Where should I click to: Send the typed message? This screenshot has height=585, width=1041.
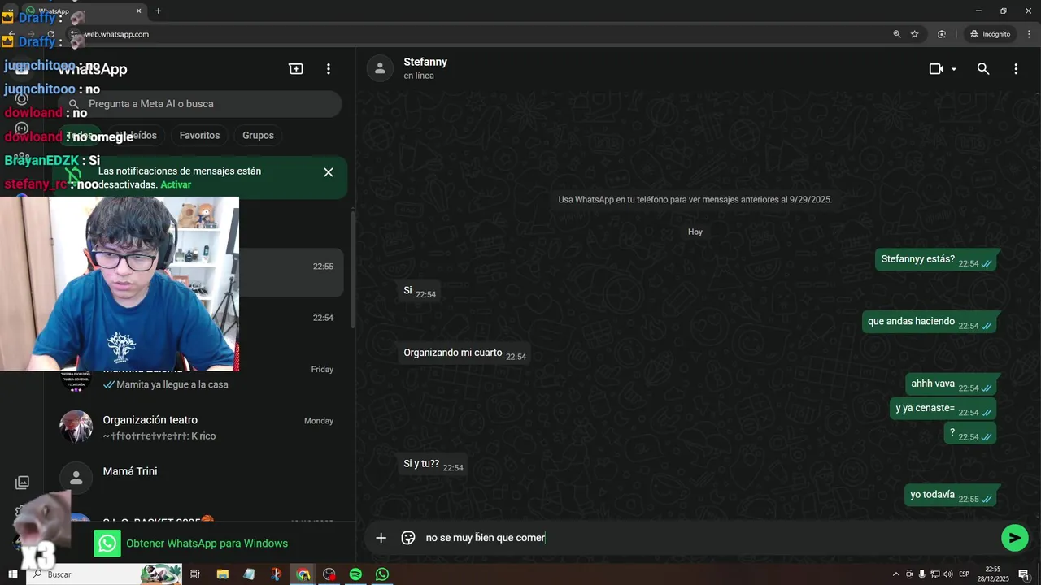point(1014,538)
